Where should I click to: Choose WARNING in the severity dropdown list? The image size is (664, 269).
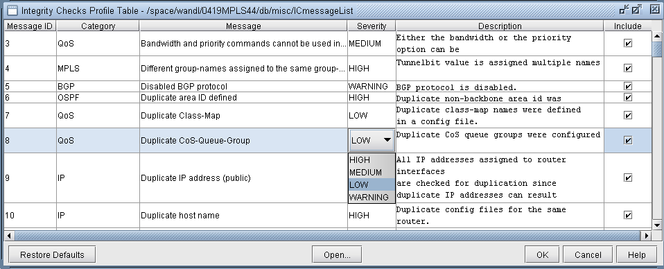(372, 197)
